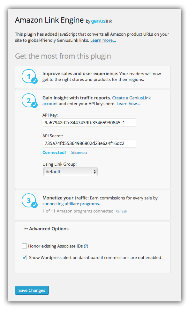The height and width of the screenshot is (310, 189).
Task: Click the Connected! status text
Action: point(54,152)
